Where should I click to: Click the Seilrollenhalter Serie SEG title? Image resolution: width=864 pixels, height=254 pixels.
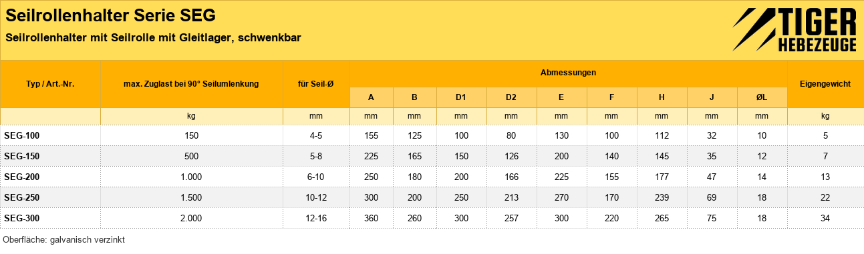tap(110, 15)
